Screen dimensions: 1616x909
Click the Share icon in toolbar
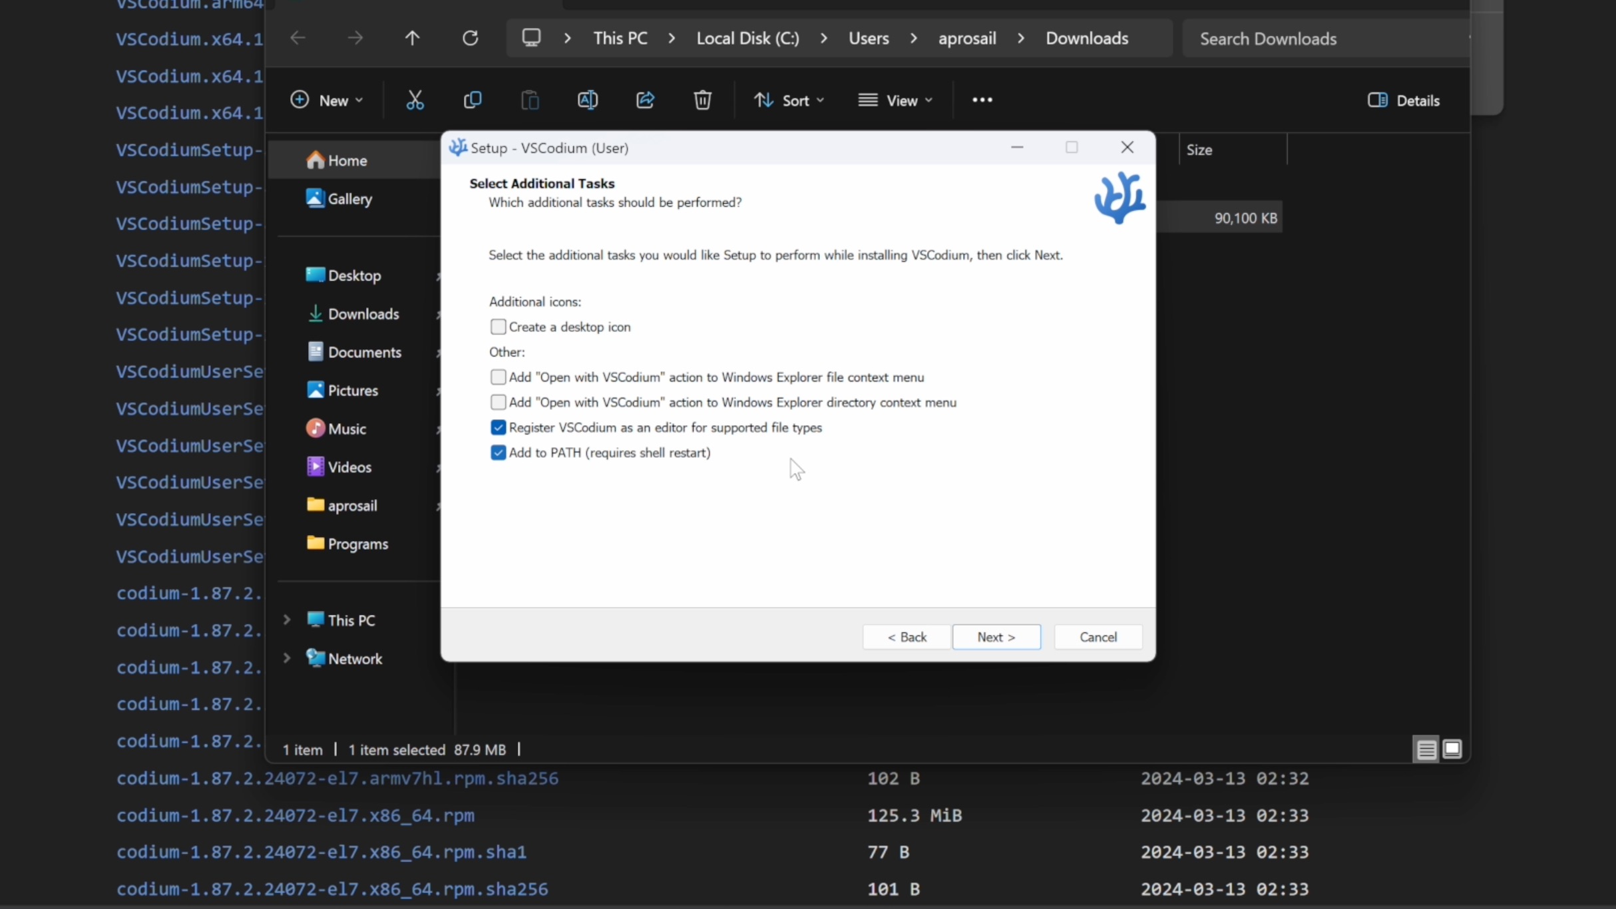645,100
